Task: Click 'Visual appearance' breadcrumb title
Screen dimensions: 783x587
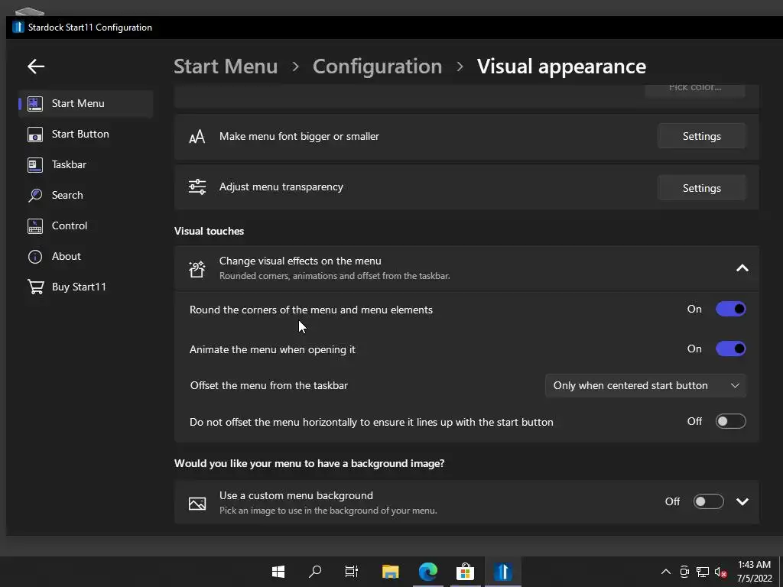Action: [561, 66]
